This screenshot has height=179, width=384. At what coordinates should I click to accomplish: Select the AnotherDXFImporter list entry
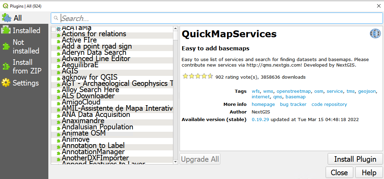click(112, 158)
